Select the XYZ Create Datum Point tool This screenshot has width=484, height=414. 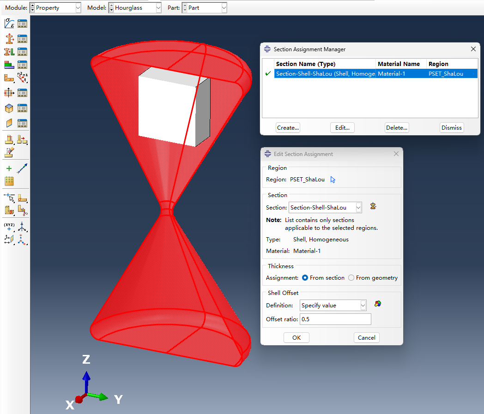[9, 227]
